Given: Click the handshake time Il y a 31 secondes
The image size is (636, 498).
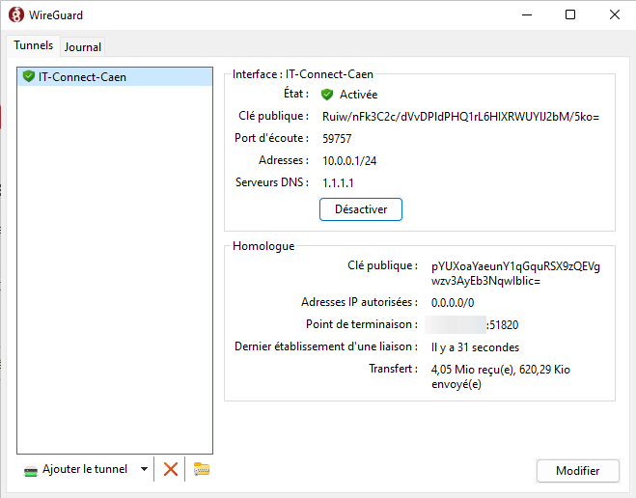Looking at the screenshot, I should coord(475,347).
